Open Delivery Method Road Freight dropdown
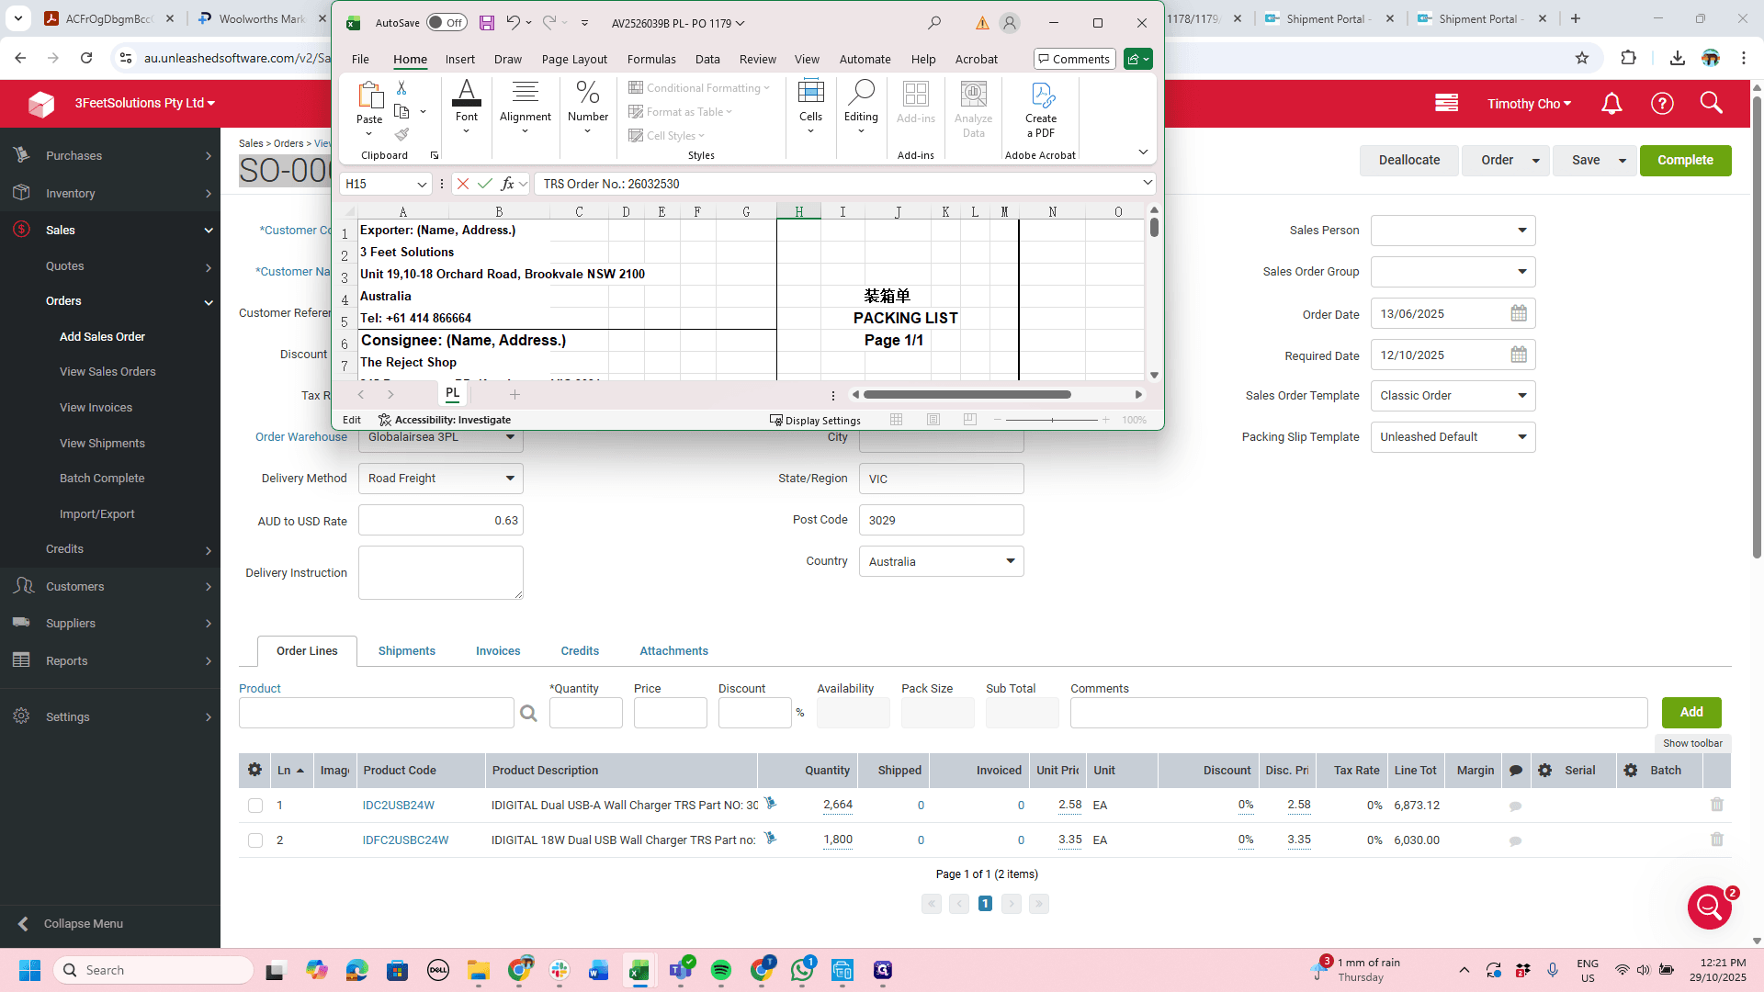1764x992 pixels. coord(441,479)
